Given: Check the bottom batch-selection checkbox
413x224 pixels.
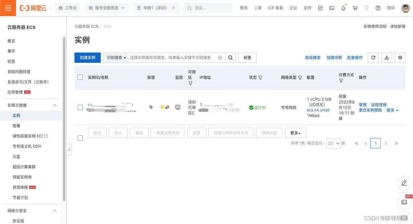Looking at the screenshot, I should click(x=80, y=138).
